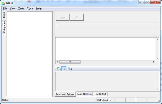Image resolution: width=162 pixels, height=104 pixels.
Task: Click the toolbar grip handle
Action: [x=56, y=69]
